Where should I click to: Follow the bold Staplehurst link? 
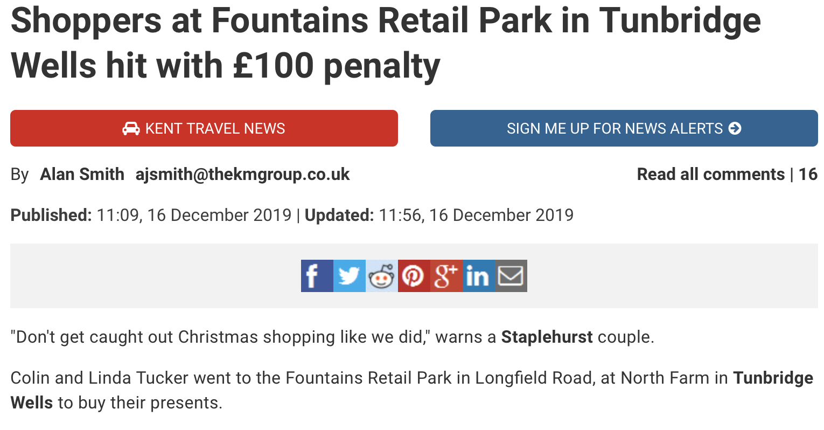[547, 337]
